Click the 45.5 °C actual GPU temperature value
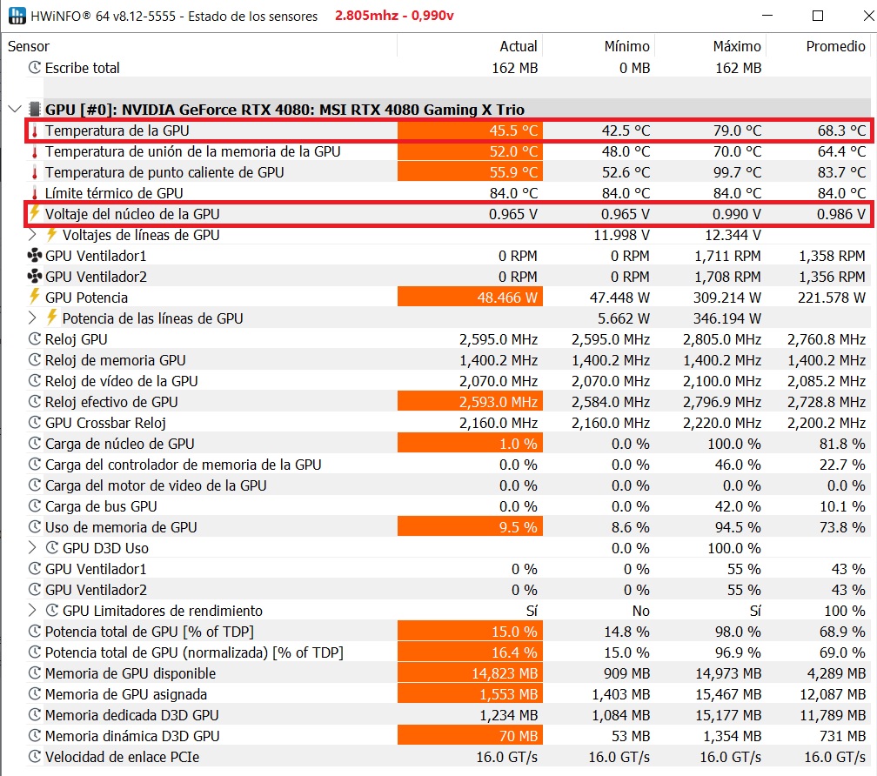The height and width of the screenshot is (776, 877). pos(513,130)
